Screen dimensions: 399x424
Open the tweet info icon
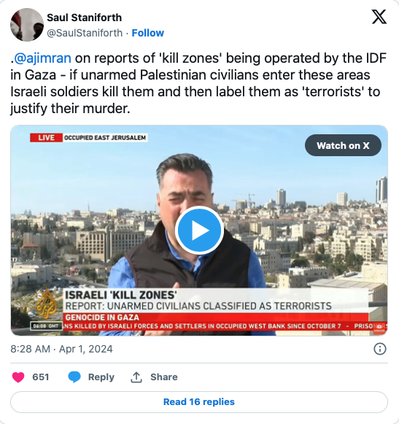click(379, 349)
